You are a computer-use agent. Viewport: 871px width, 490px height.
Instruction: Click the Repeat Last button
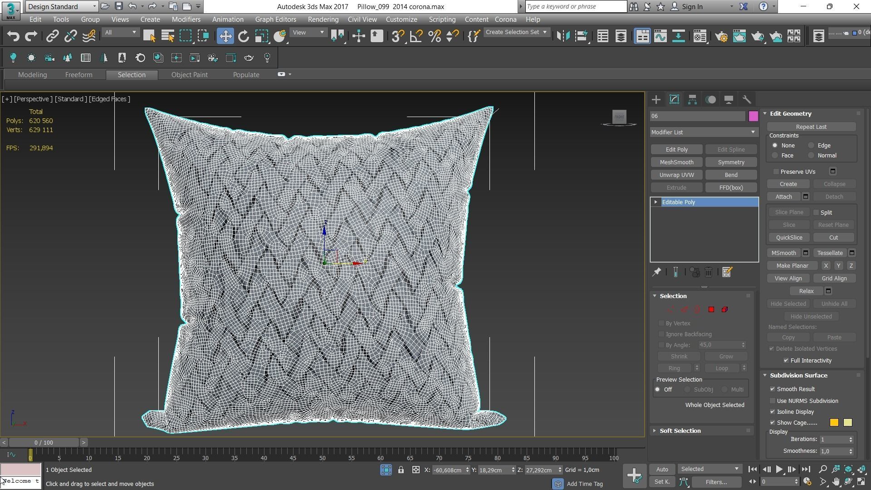point(811,127)
